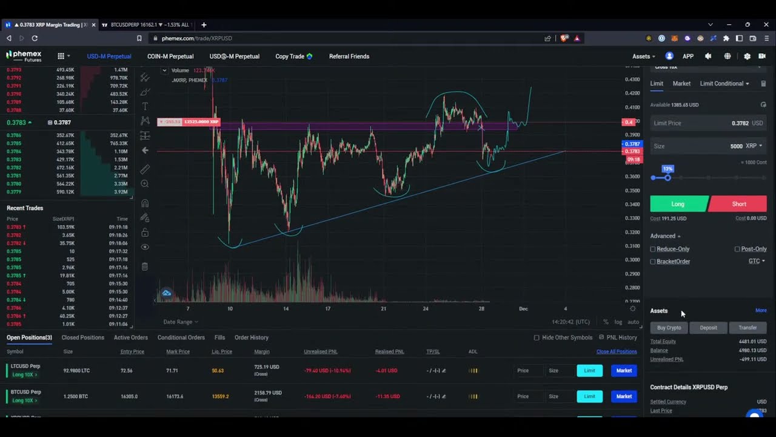Click the red Short button
776x437 pixels.
coord(738,204)
